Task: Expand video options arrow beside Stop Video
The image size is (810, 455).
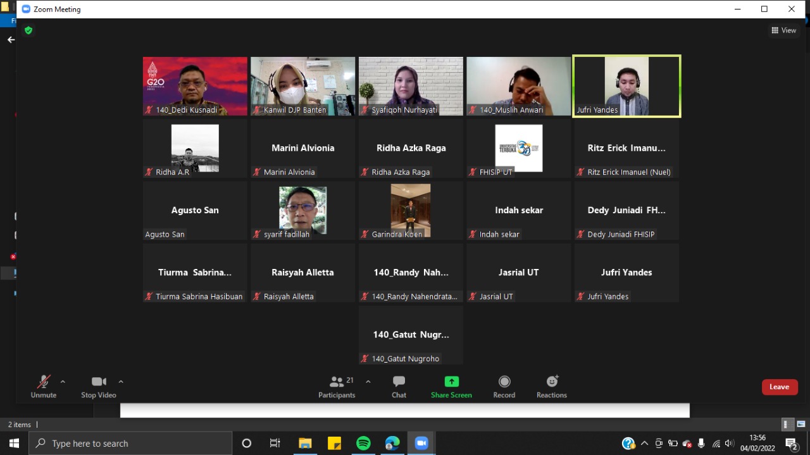Action: click(121, 382)
